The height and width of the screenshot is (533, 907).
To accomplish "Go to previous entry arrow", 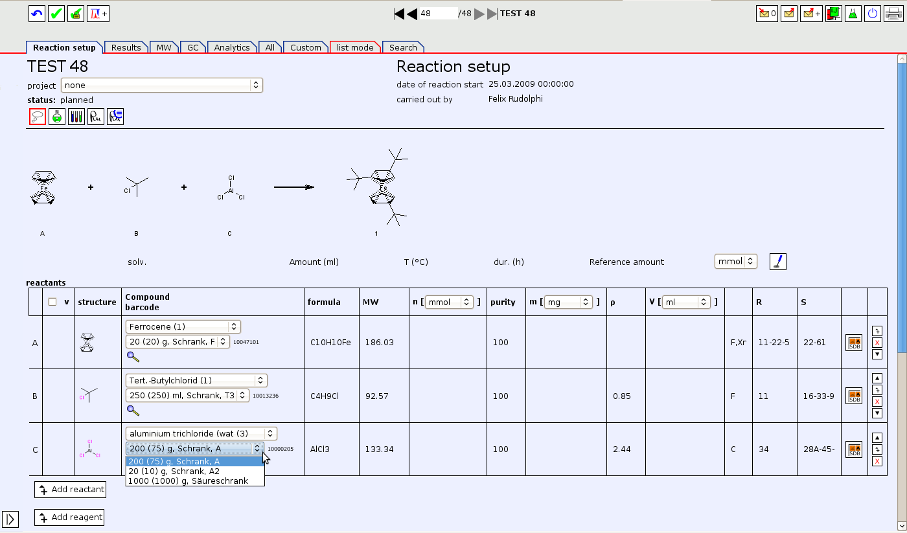I will pos(412,14).
